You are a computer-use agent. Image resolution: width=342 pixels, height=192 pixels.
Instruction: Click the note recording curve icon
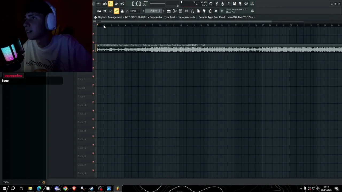pos(111,11)
